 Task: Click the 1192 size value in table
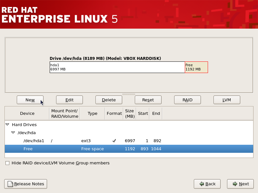pos(130,149)
